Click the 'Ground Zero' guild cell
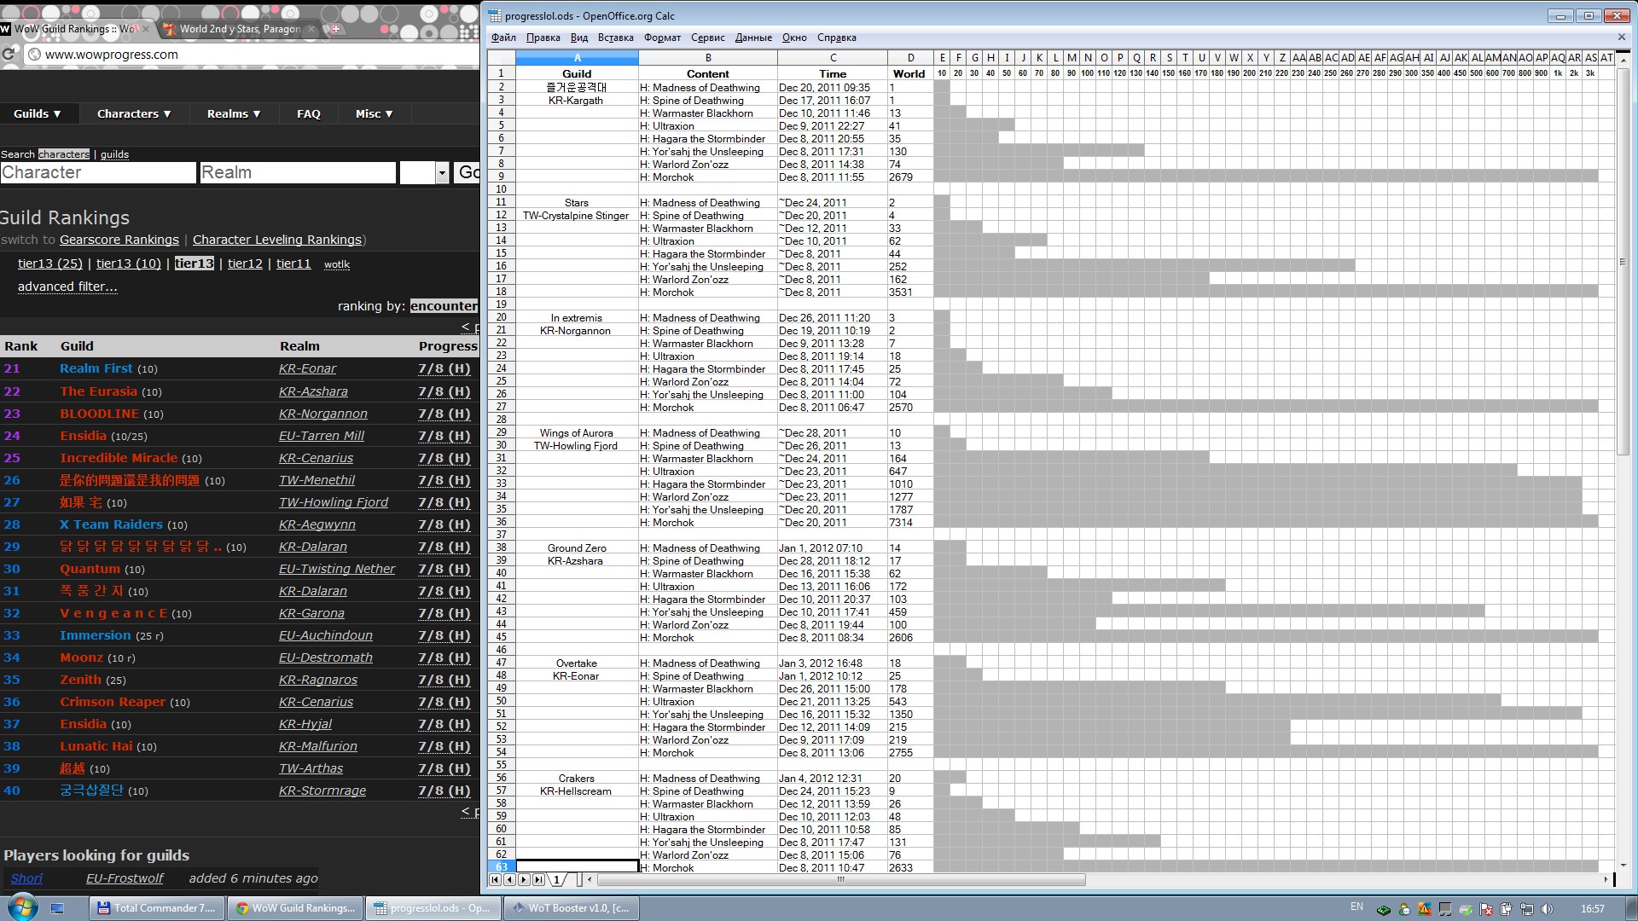Image resolution: width=1638 pixels, height=921 pixels. (x=577, y=548)
